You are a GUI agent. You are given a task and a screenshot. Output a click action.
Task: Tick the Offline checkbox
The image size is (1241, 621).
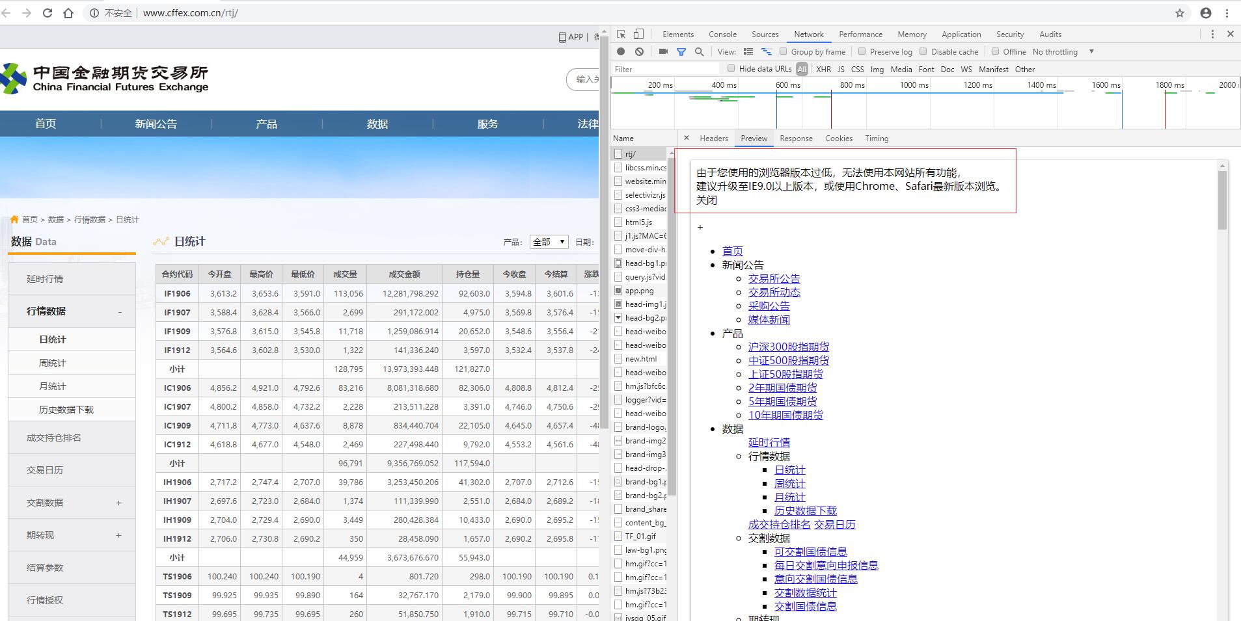tap(995, 51)
